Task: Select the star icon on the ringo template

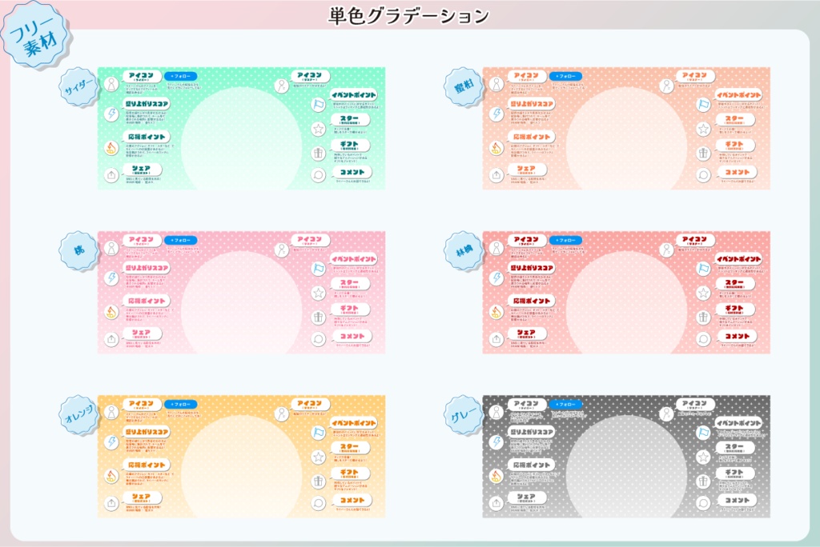Action: [x=703, y=292]
